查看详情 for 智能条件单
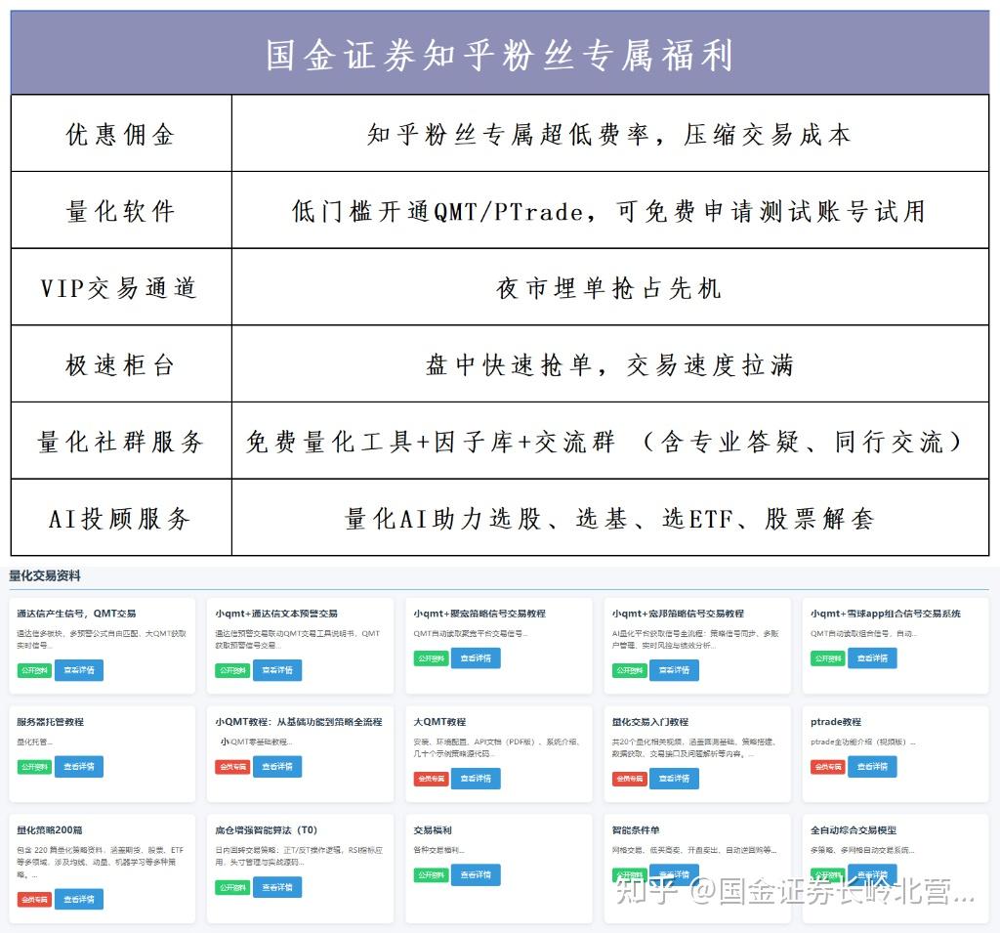This screenshot has height=933, width=1000. click(x=674, y=875)
